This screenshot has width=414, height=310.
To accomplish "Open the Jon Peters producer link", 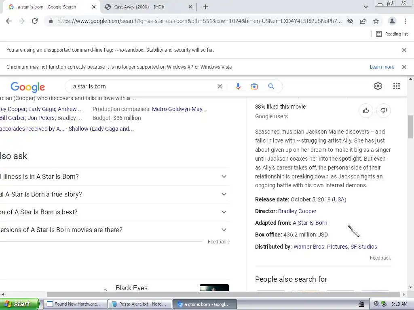I will (x=42, y=118).
